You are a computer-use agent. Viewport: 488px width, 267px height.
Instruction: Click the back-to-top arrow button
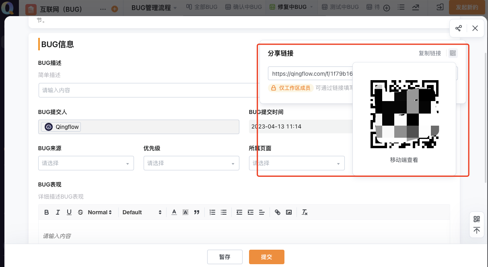click(x=477, y=230)
